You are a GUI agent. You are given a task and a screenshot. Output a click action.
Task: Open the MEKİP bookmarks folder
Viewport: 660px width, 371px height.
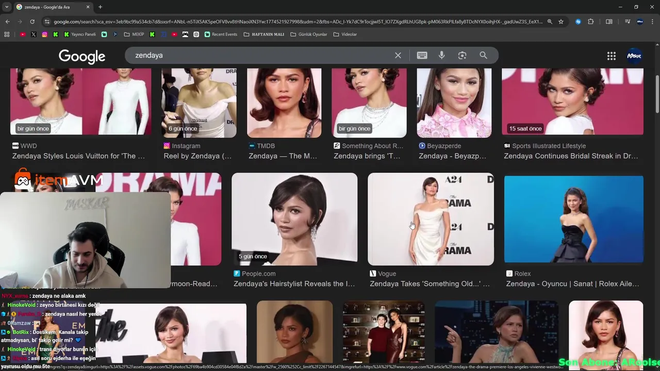[x=134, y=34]
